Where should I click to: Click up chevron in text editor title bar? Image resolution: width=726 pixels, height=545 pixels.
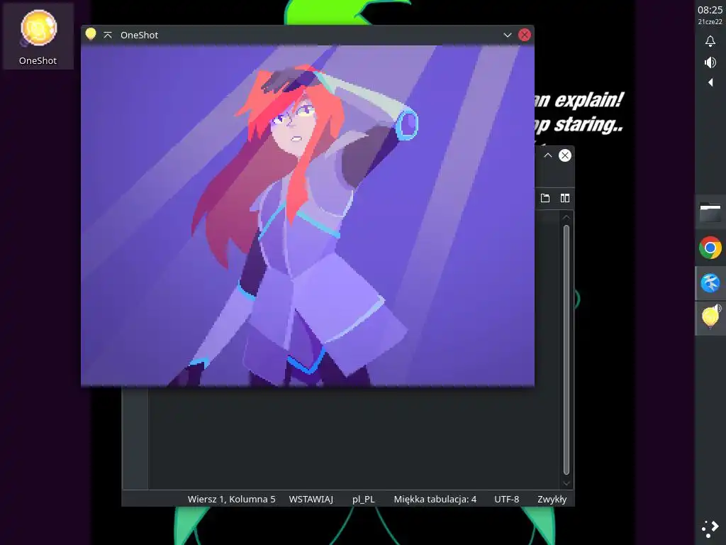(548, 155)
